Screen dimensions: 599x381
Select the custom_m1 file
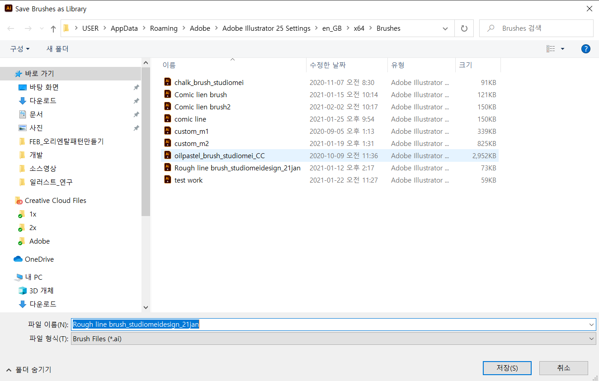click(x=330, y=132)
